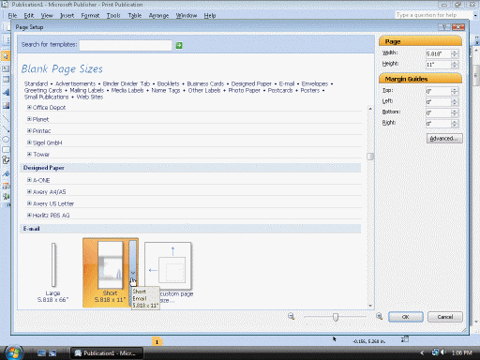Image resolution: width=480 pixels, height=360 pixels.
Task: Expand the Avery A4/A5 category
Action: [x=29, y=192]
